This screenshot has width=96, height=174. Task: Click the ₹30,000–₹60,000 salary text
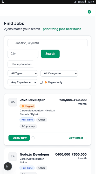point(73,100)
